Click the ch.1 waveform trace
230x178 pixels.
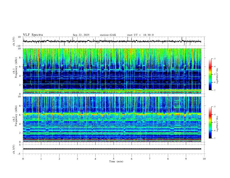coord(112,41)
